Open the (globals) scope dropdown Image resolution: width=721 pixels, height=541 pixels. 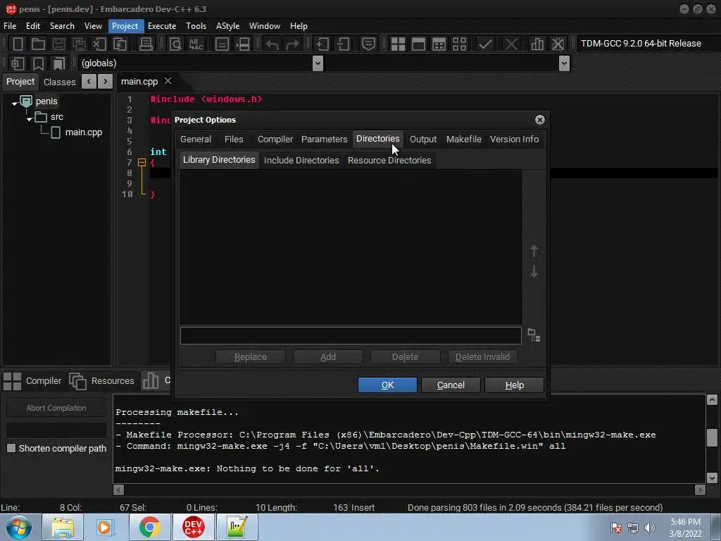(318, 63)
